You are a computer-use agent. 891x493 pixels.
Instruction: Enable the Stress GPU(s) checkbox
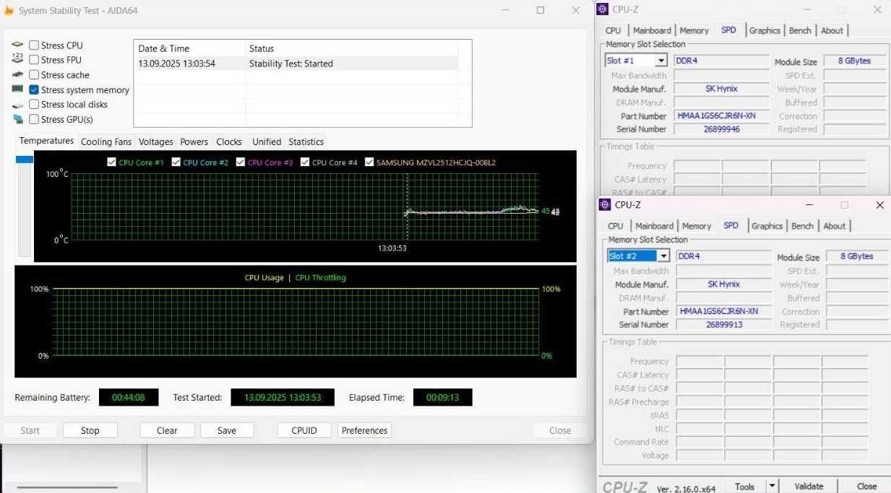pyautogui.click(x=34, y=120)
